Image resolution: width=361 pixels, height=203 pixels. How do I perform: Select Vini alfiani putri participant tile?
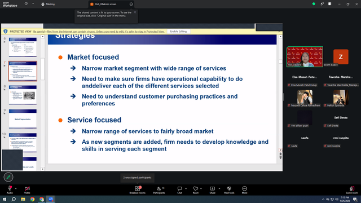coord(305,117)
